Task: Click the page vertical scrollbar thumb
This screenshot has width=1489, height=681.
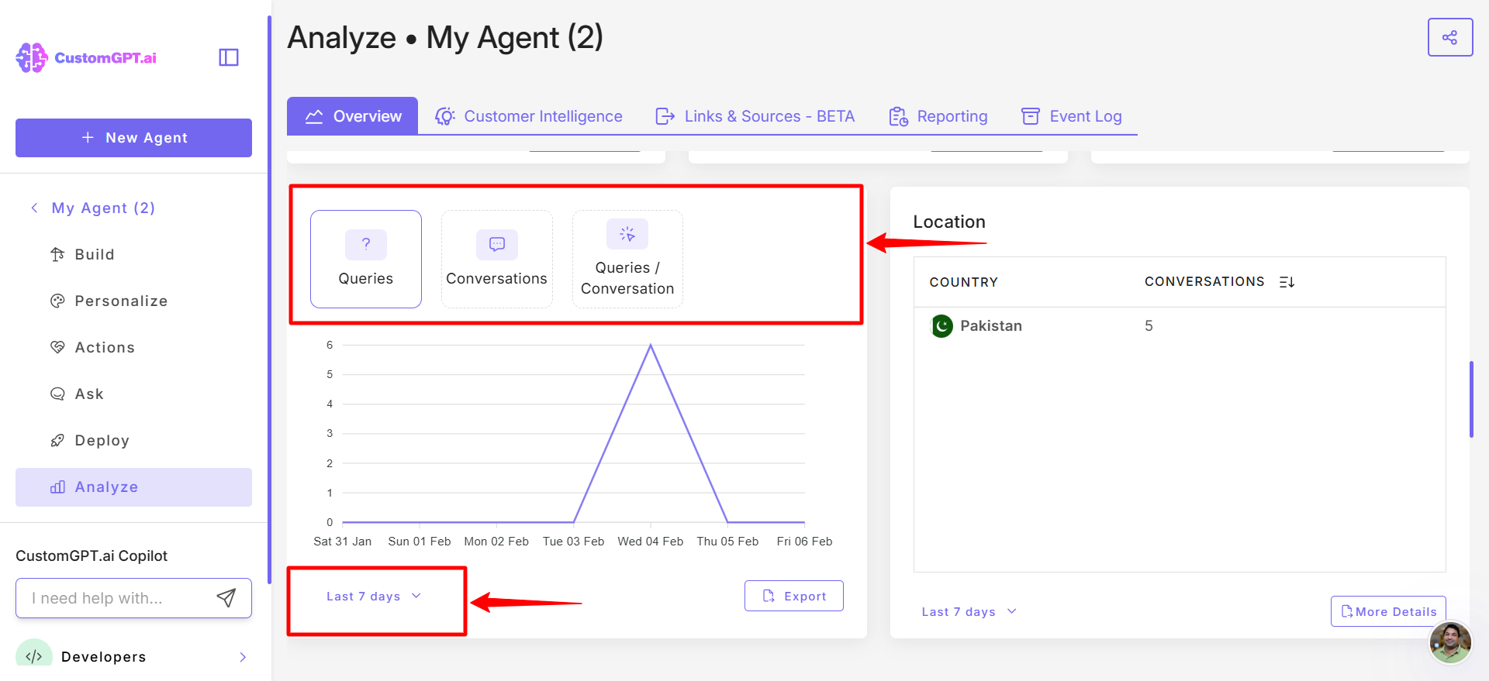Action: (x=1471, y=399)
